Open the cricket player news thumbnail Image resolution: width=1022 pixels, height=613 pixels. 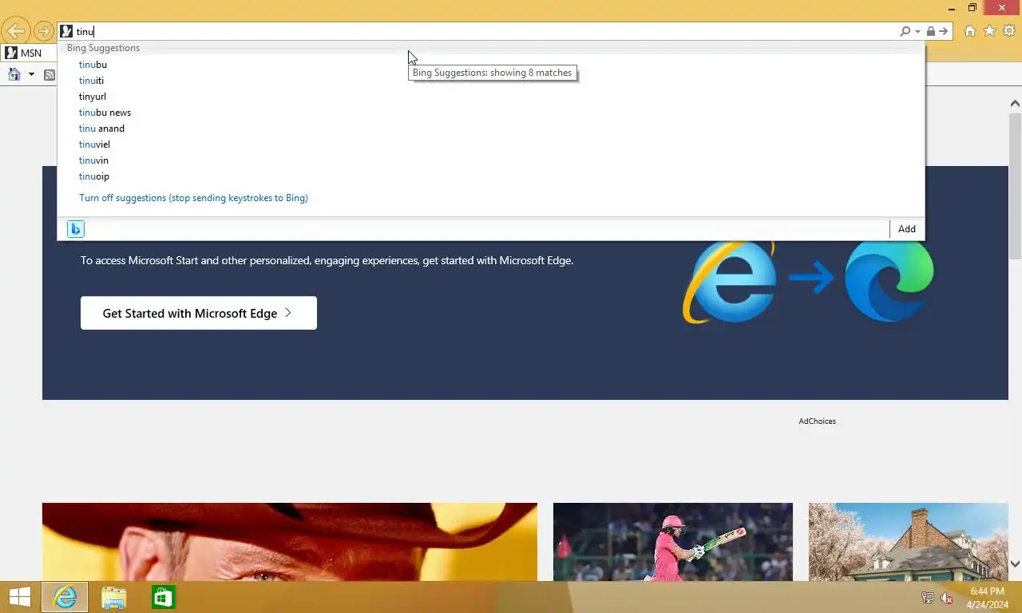(673, 542)
